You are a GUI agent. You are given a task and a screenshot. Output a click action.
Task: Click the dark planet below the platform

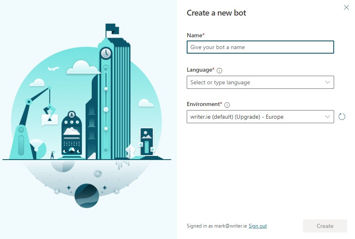point(87,196)
